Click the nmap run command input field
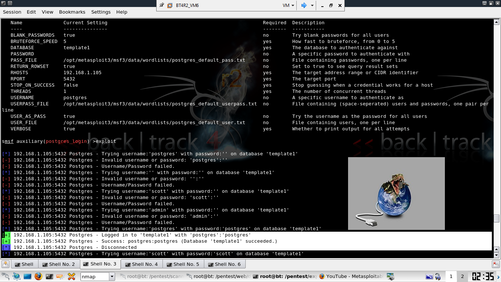501x282 pixels. tap(95, 276)
